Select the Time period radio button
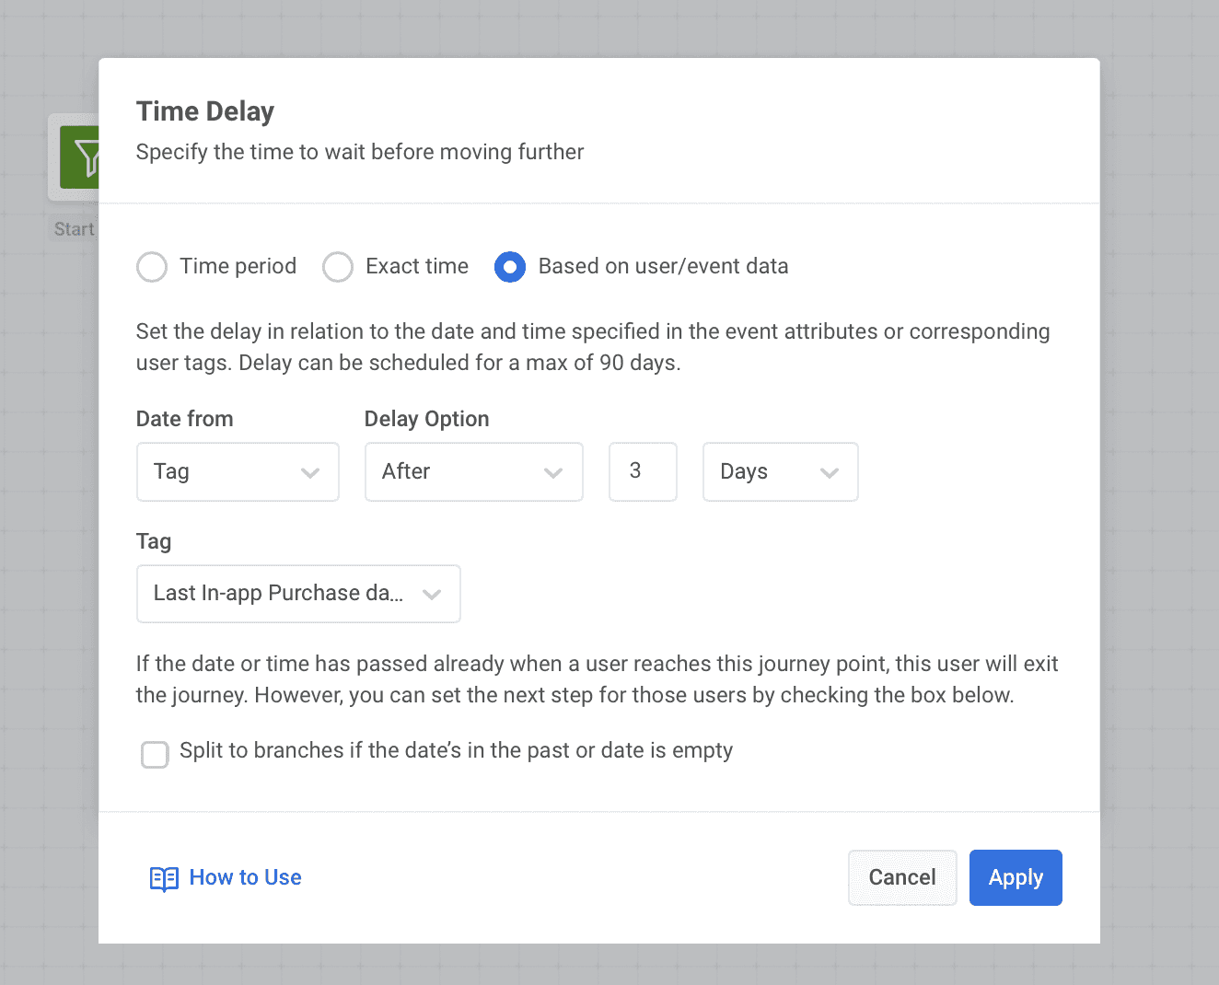 [152, 267]
